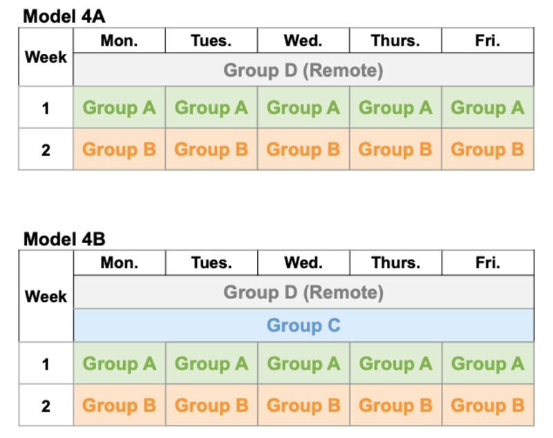
Task: Click the Model 4A title
Action: (x=64, y=17)
